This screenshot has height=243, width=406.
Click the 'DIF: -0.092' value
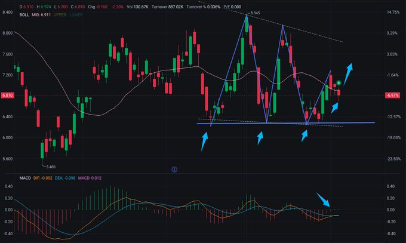(43, 178)
